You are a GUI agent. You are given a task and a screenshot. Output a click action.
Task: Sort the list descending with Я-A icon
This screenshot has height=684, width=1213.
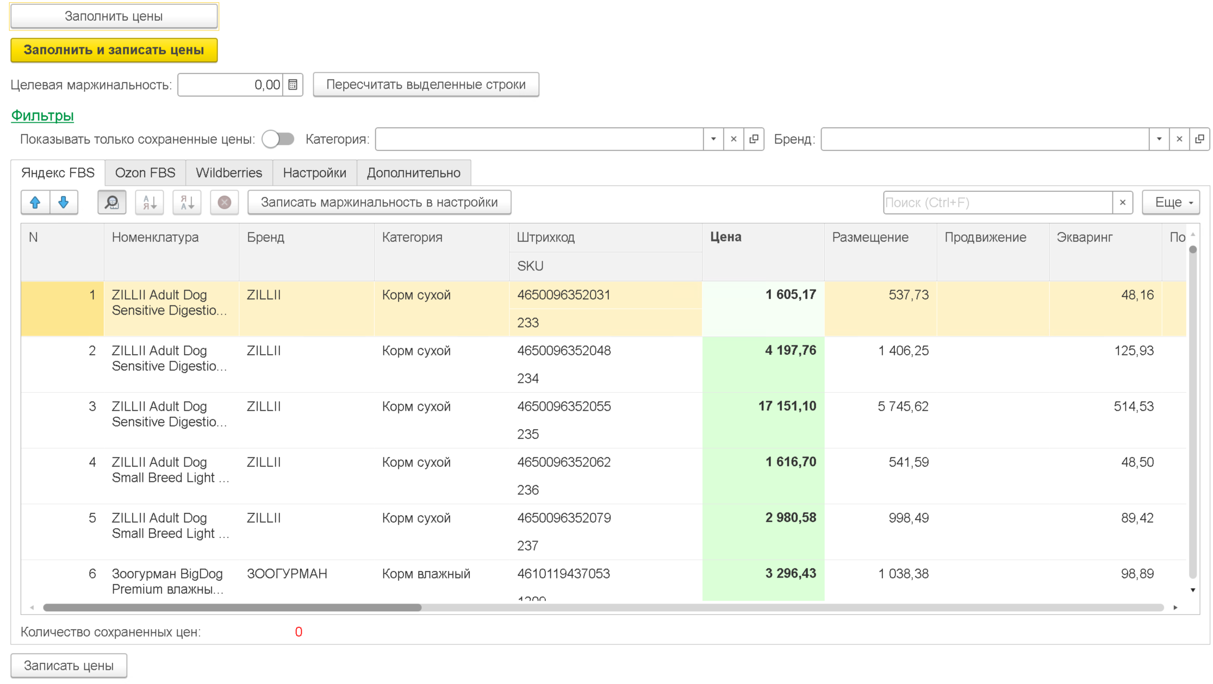click(x=187, y=203)
